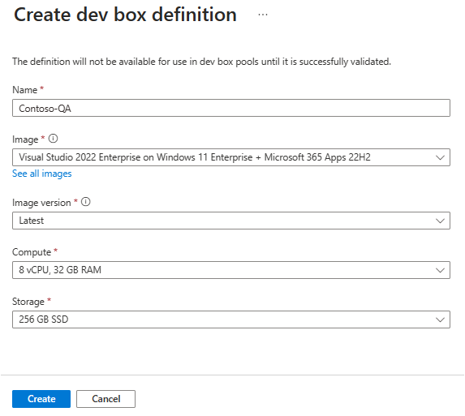
Task: Expand the Storage chevron arrow
Action: 440,320
